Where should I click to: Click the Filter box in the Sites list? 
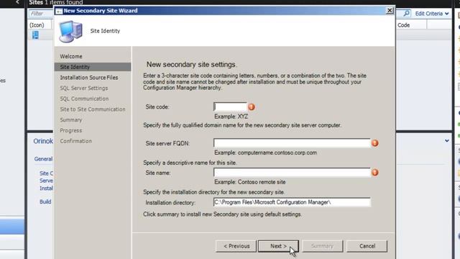pos(41,14)
